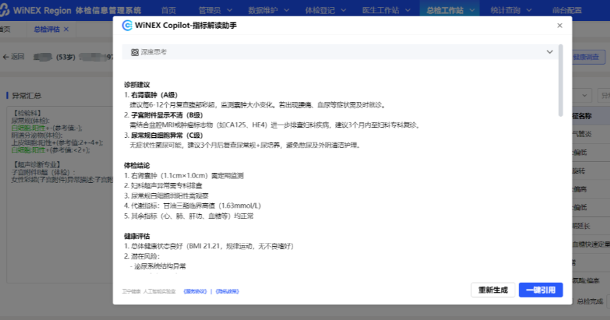The image size is (610, 320).
Task: Open the 管理员 dropdown menu
Action: (215, 10)
